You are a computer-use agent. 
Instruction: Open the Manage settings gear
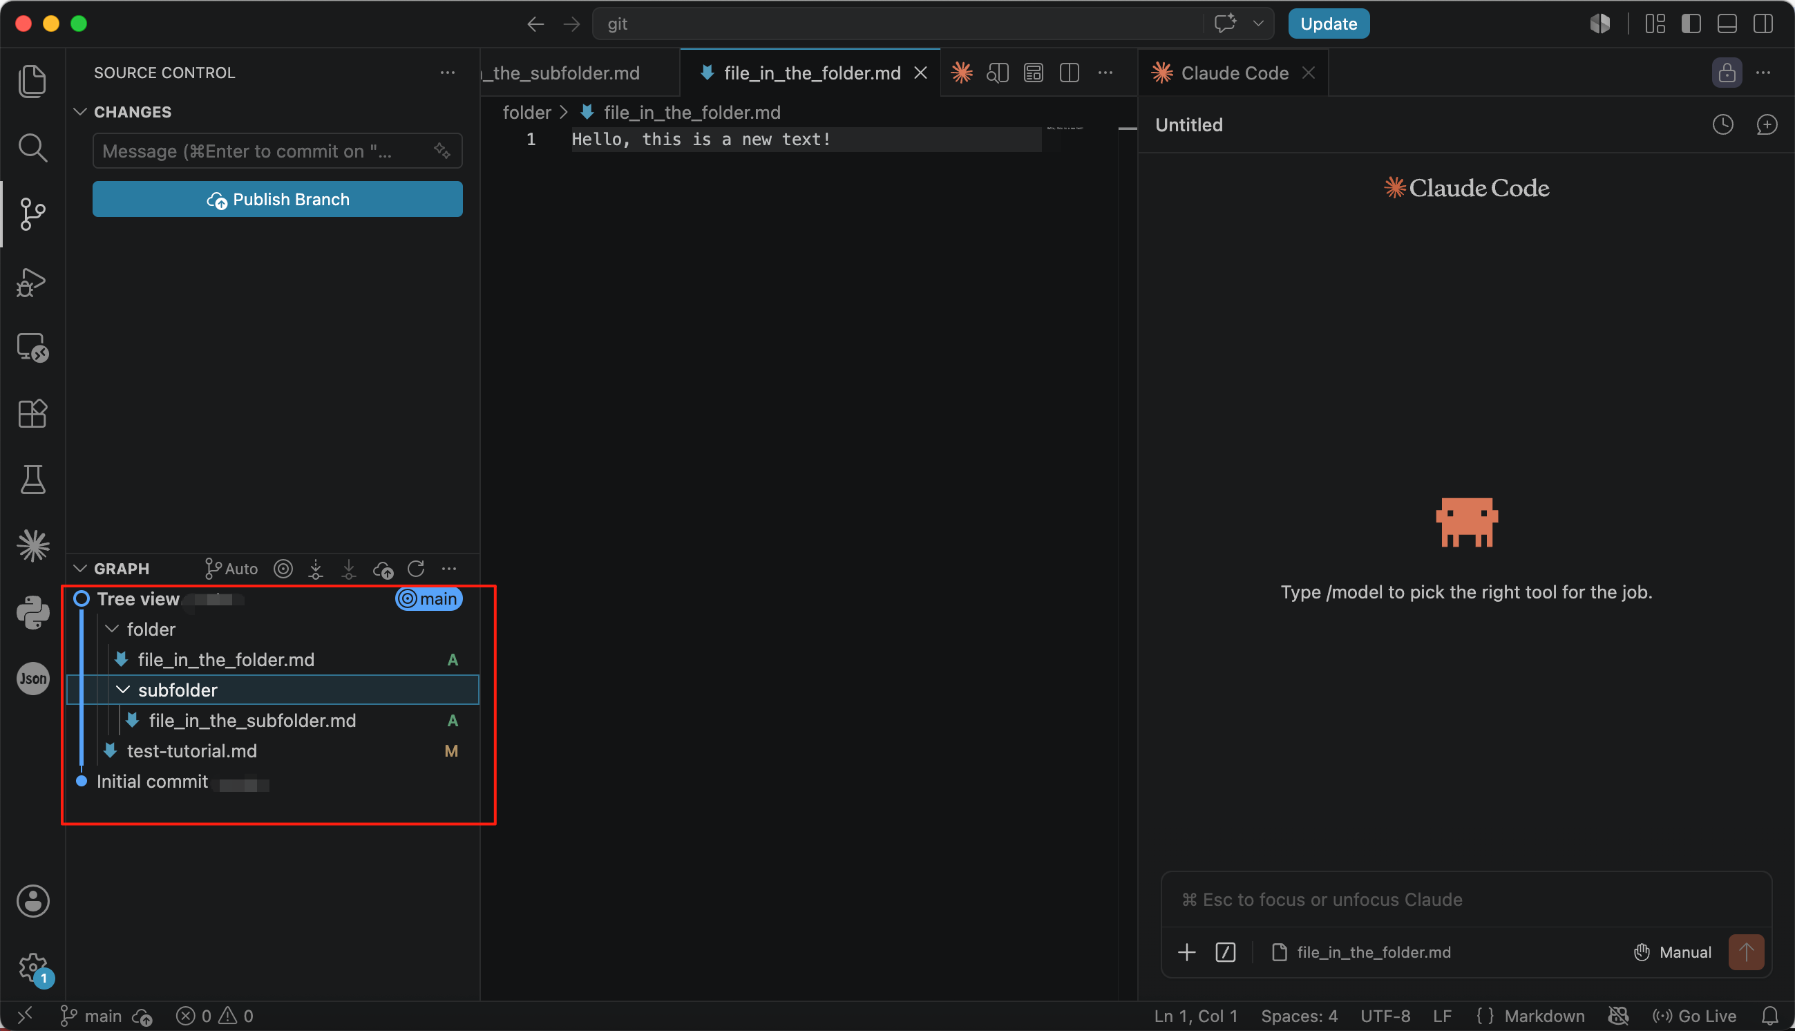(32, 967)
